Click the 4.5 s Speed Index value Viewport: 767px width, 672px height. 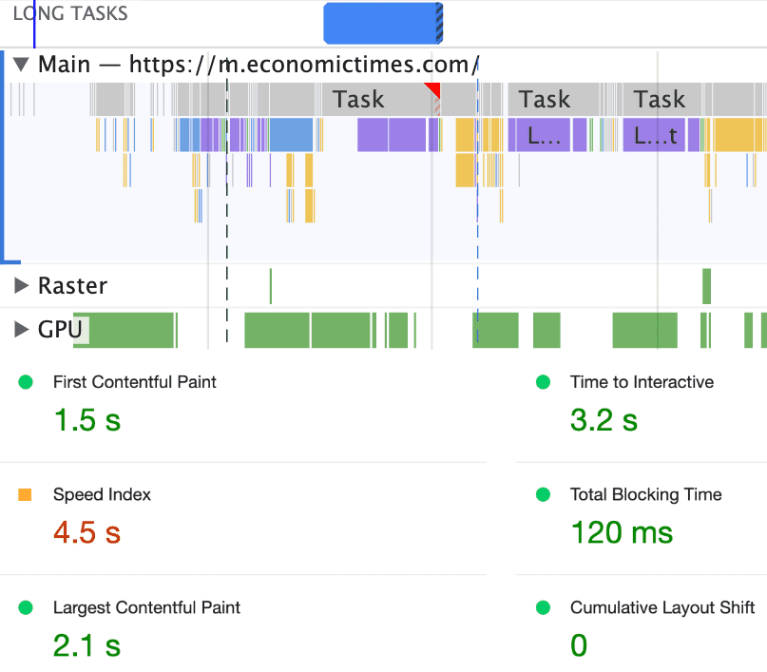[86, 532]
